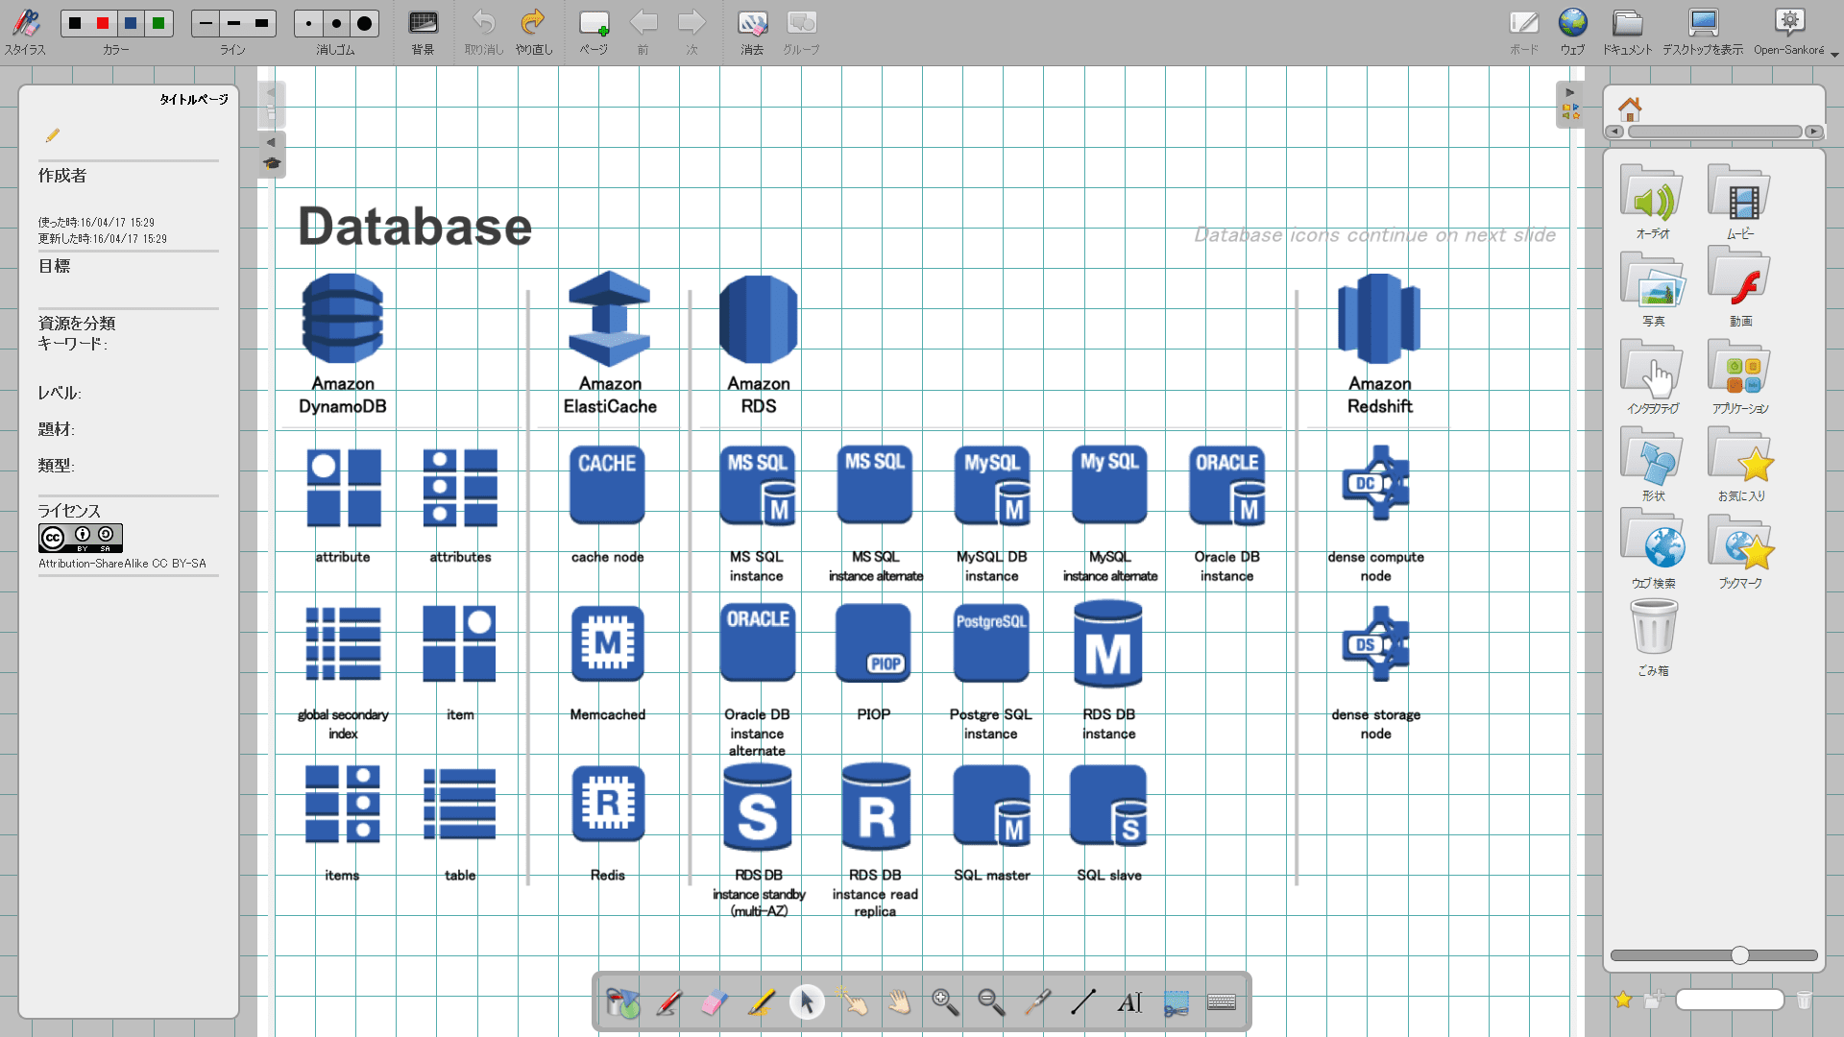
Task: Select the red pen color
Action: click(103, 23)
